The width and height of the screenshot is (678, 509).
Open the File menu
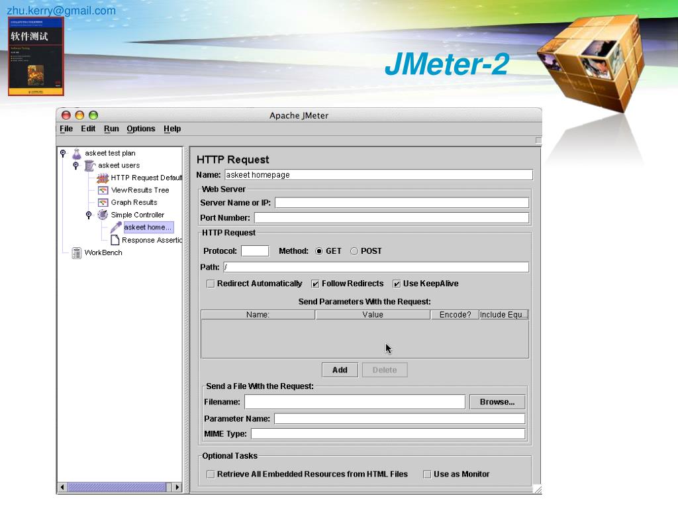click(x=66, y=129)
